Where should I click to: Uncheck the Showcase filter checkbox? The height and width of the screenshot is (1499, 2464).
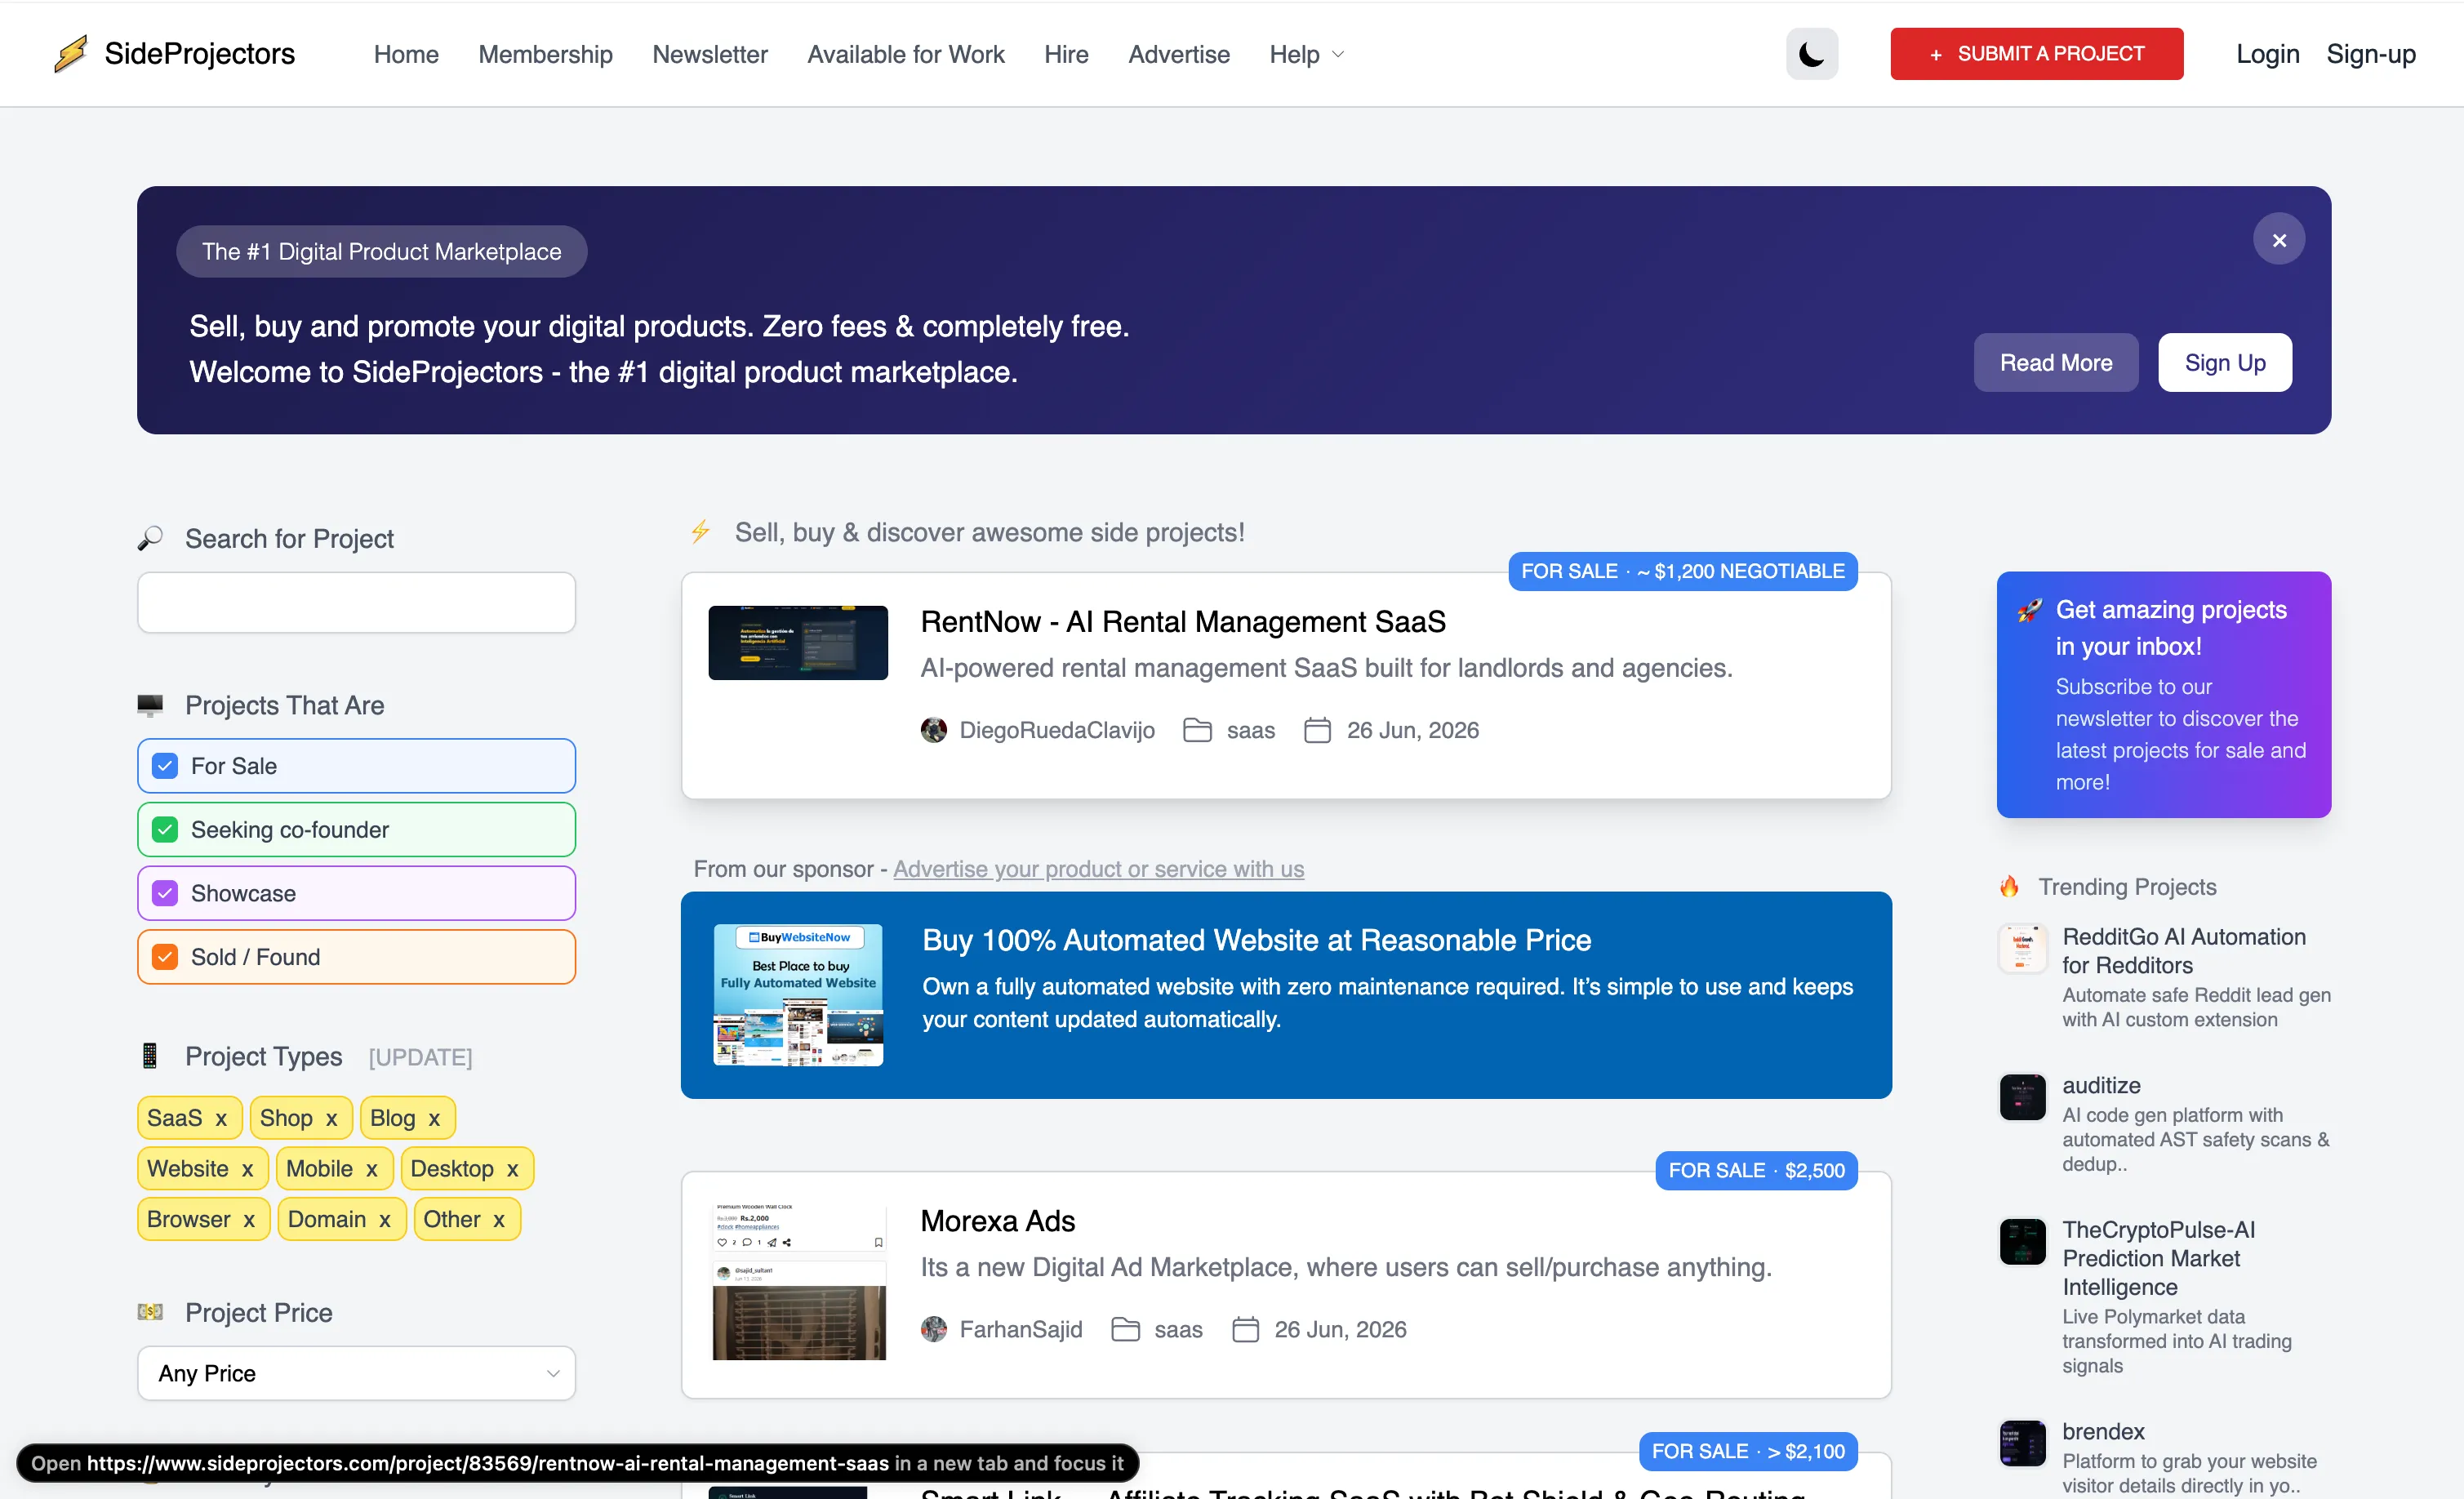point(165,893)
